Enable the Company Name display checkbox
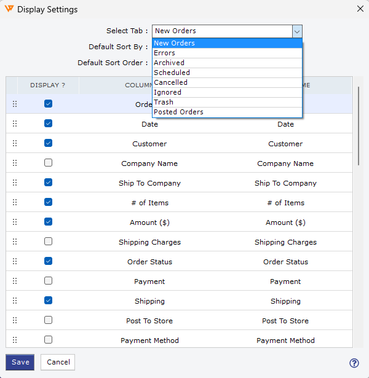The image size is (369, 378). coord(48,163)
